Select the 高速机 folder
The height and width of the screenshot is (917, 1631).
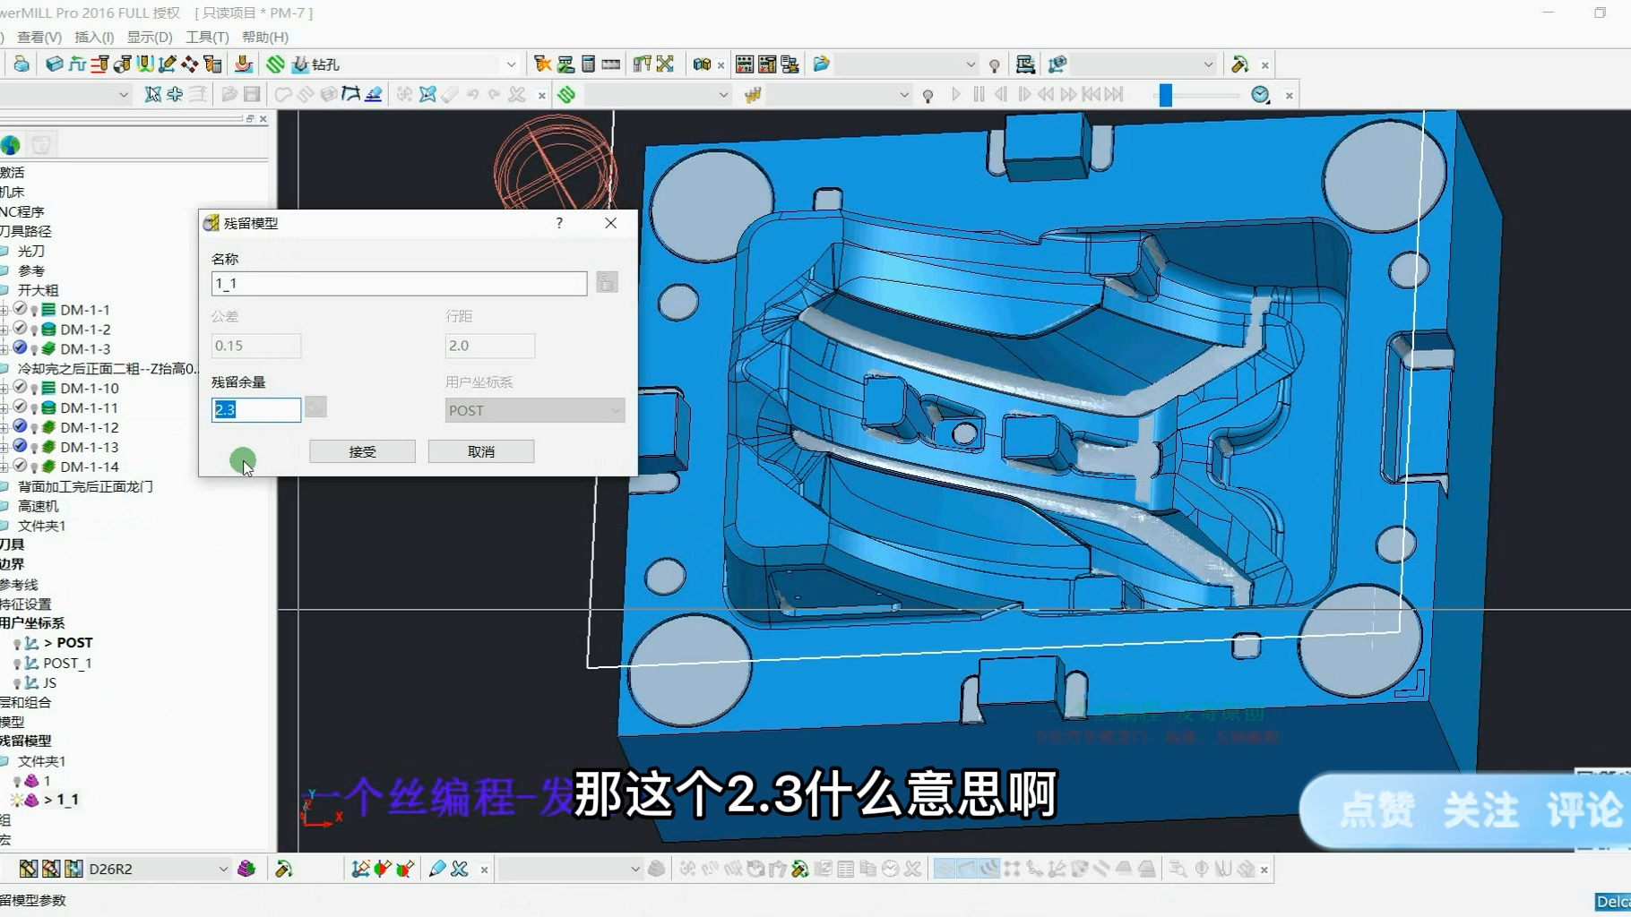(39, 506)
